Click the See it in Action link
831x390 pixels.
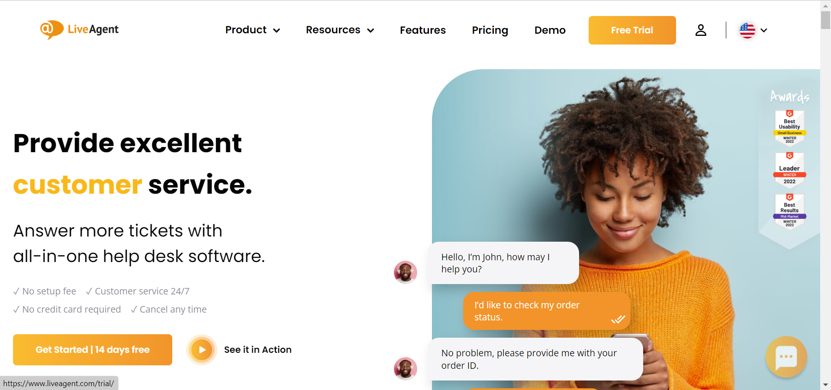[x=258, y=350]
